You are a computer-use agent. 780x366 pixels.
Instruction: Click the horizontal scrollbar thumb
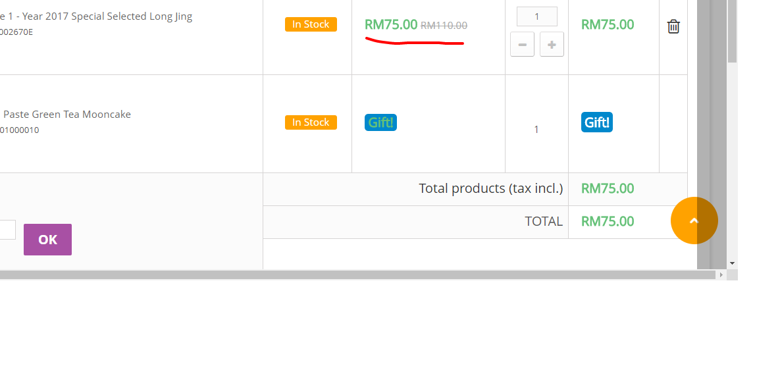click(x=357, y=274)
